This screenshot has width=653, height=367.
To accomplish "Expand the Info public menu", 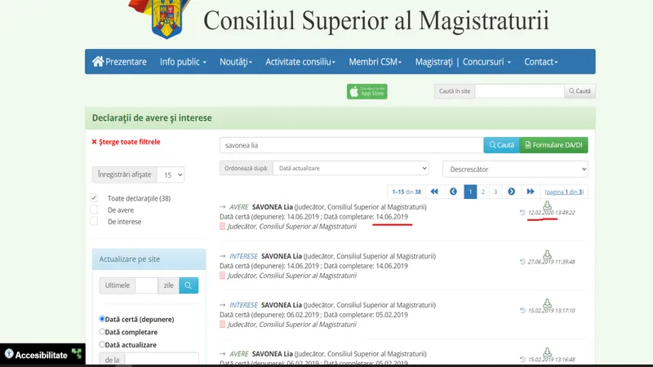I will pos(183,62).
